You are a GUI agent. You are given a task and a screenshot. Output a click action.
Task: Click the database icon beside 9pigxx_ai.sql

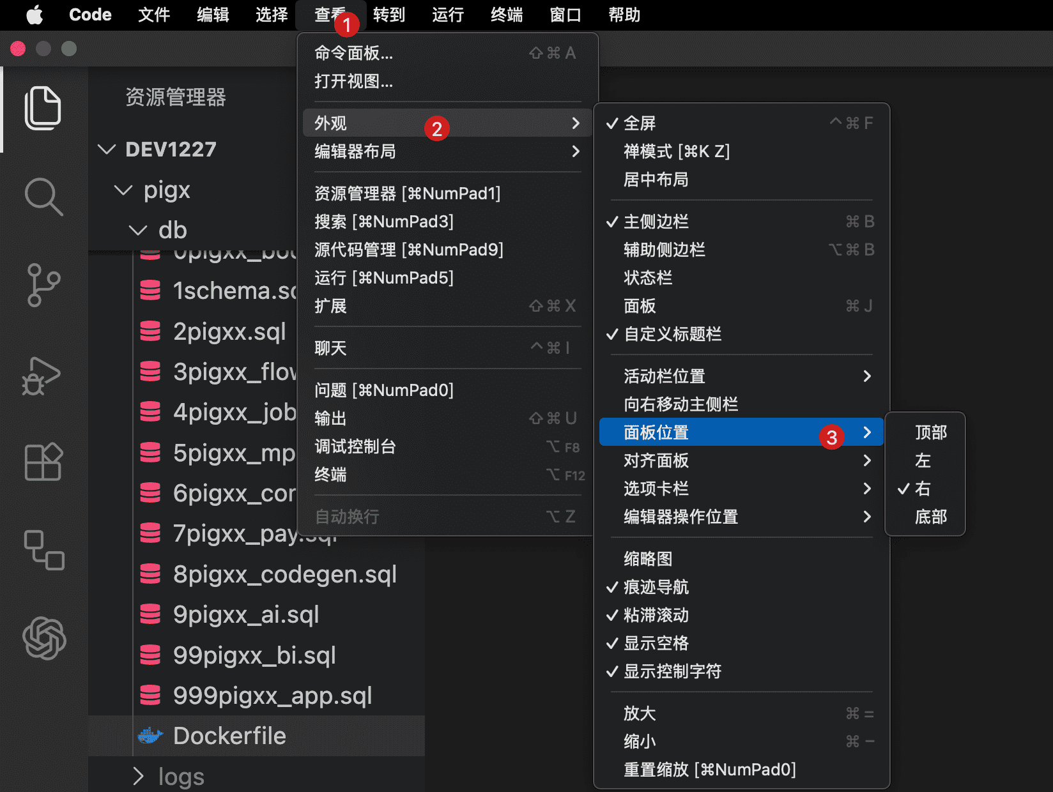[x=151, y=614]
